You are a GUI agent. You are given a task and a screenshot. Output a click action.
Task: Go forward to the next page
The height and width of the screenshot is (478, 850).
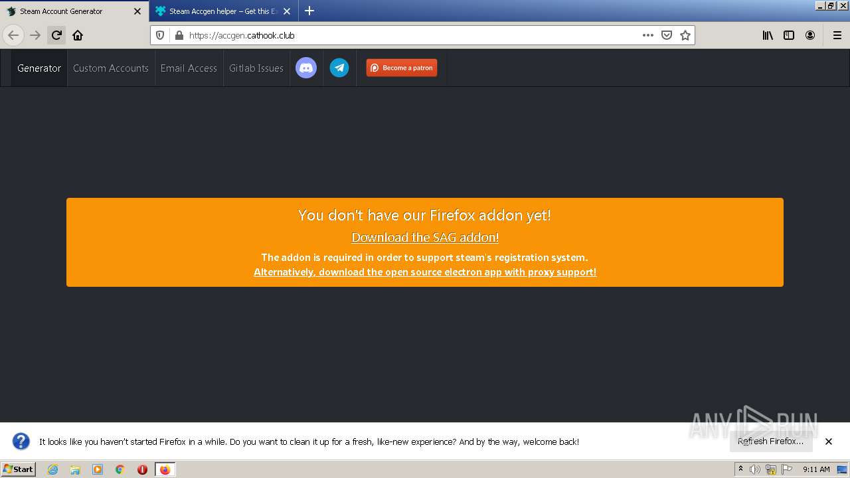35,35
